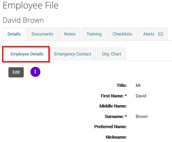This screenshot has height=142, width=172.
Task: Click the Preferred Name label
Action: [111, 127]
